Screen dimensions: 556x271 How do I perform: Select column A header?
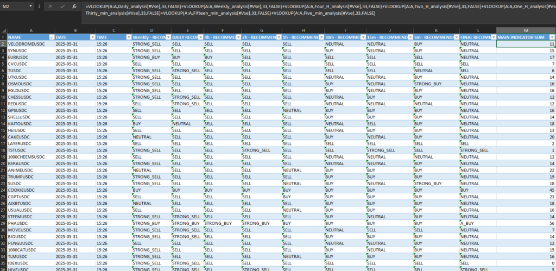(x=31, y=31)
